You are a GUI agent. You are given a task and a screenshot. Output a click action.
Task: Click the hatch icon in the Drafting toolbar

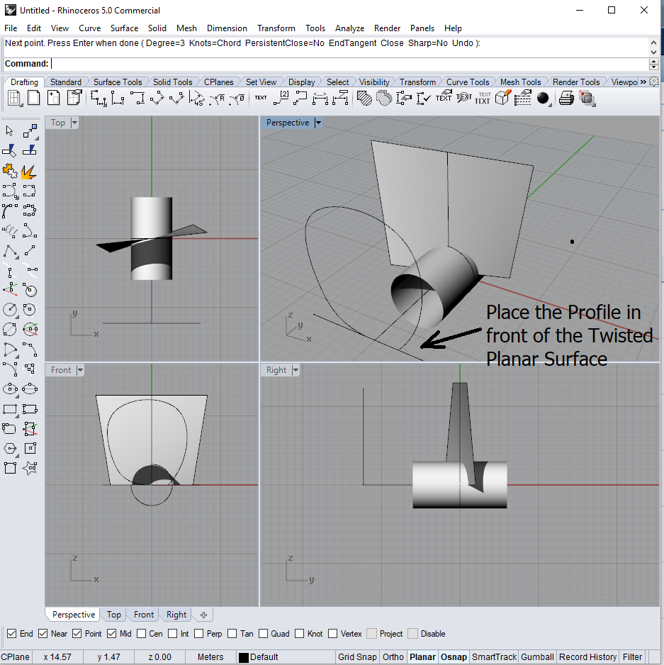[x=364, y=99]
